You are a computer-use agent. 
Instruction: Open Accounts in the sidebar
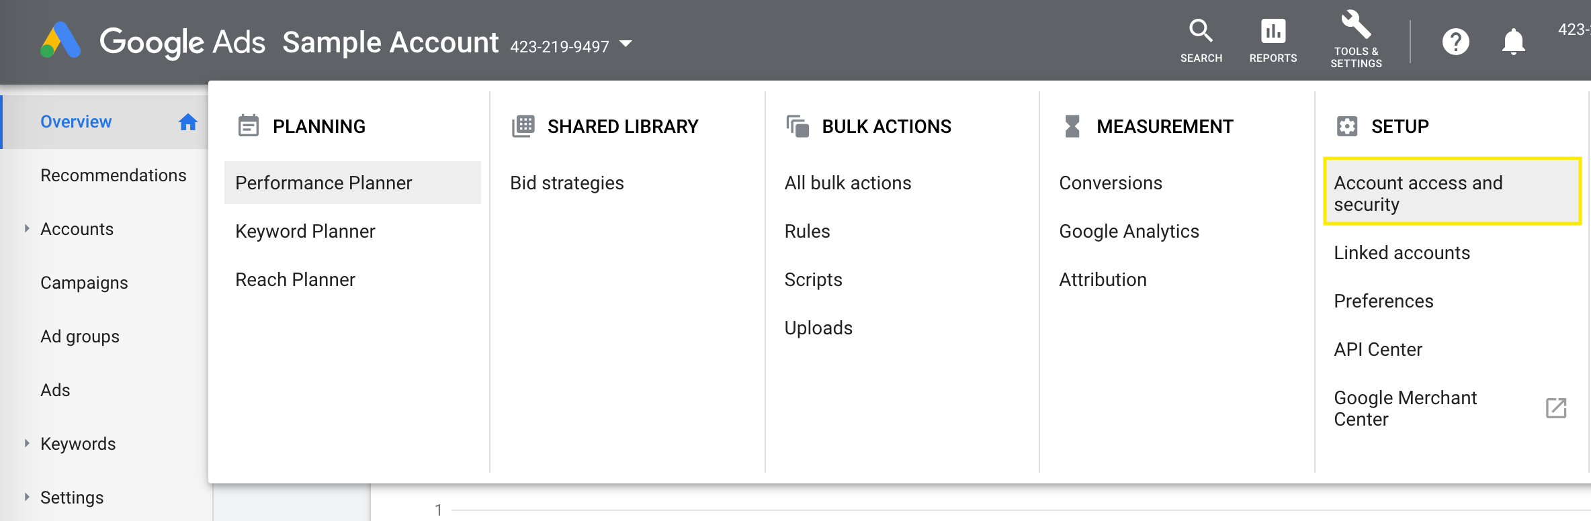[x=77, y=229]
